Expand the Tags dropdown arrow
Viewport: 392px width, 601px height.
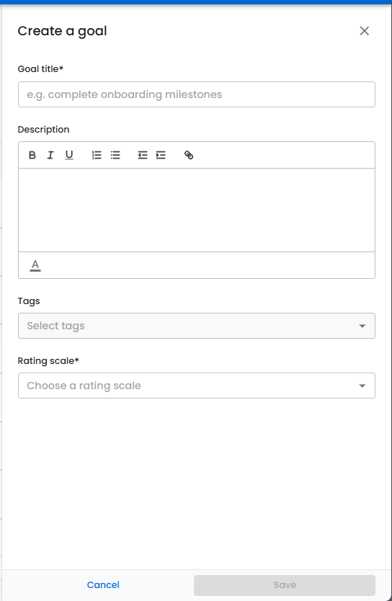click(362, 326)
